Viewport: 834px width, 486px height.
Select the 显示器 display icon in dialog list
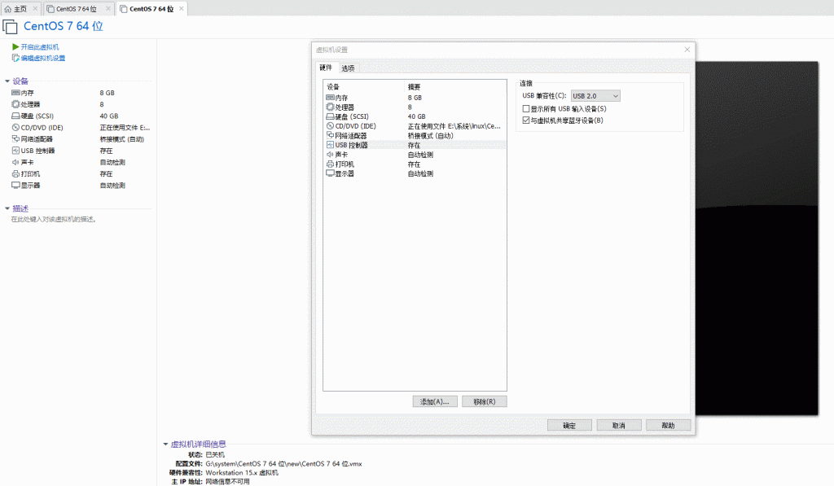[330, 173]
